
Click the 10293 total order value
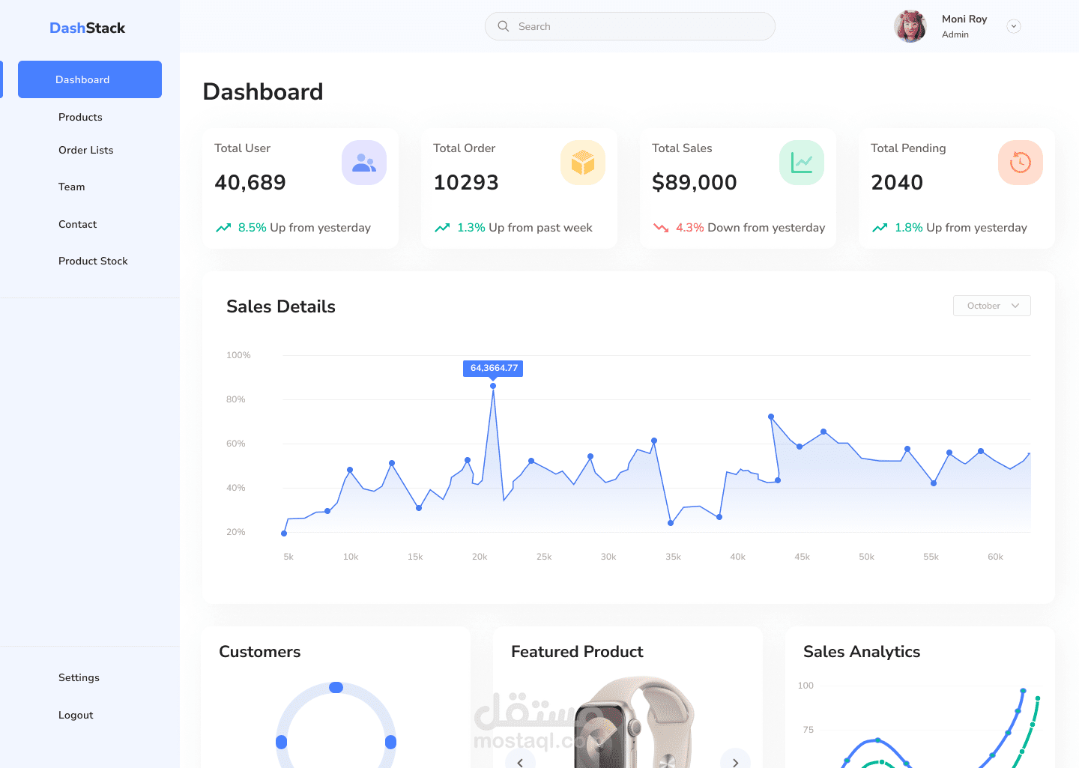(x=466, y=182)
